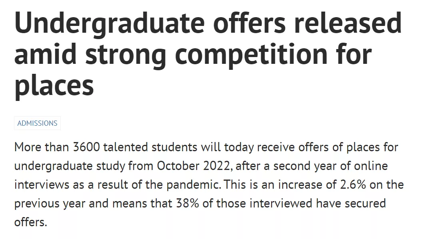423x239 pixels.
Task: Click the word "amid" in the headline
Action: [x=45, y=54]
